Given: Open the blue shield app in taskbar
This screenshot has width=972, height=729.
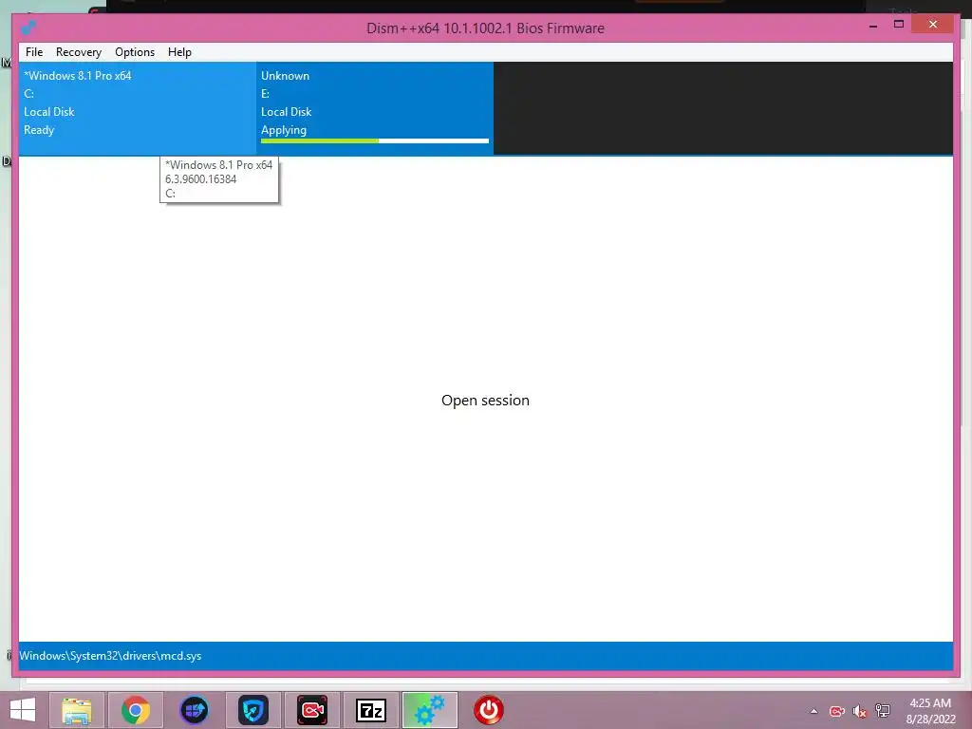Looking at the screenshot, I should click(252, 710).
